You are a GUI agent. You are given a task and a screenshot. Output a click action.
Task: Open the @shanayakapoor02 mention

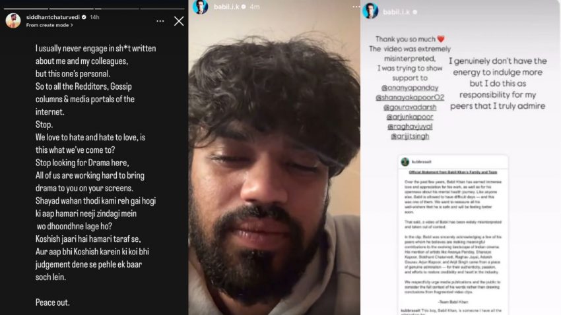(410, 98)
